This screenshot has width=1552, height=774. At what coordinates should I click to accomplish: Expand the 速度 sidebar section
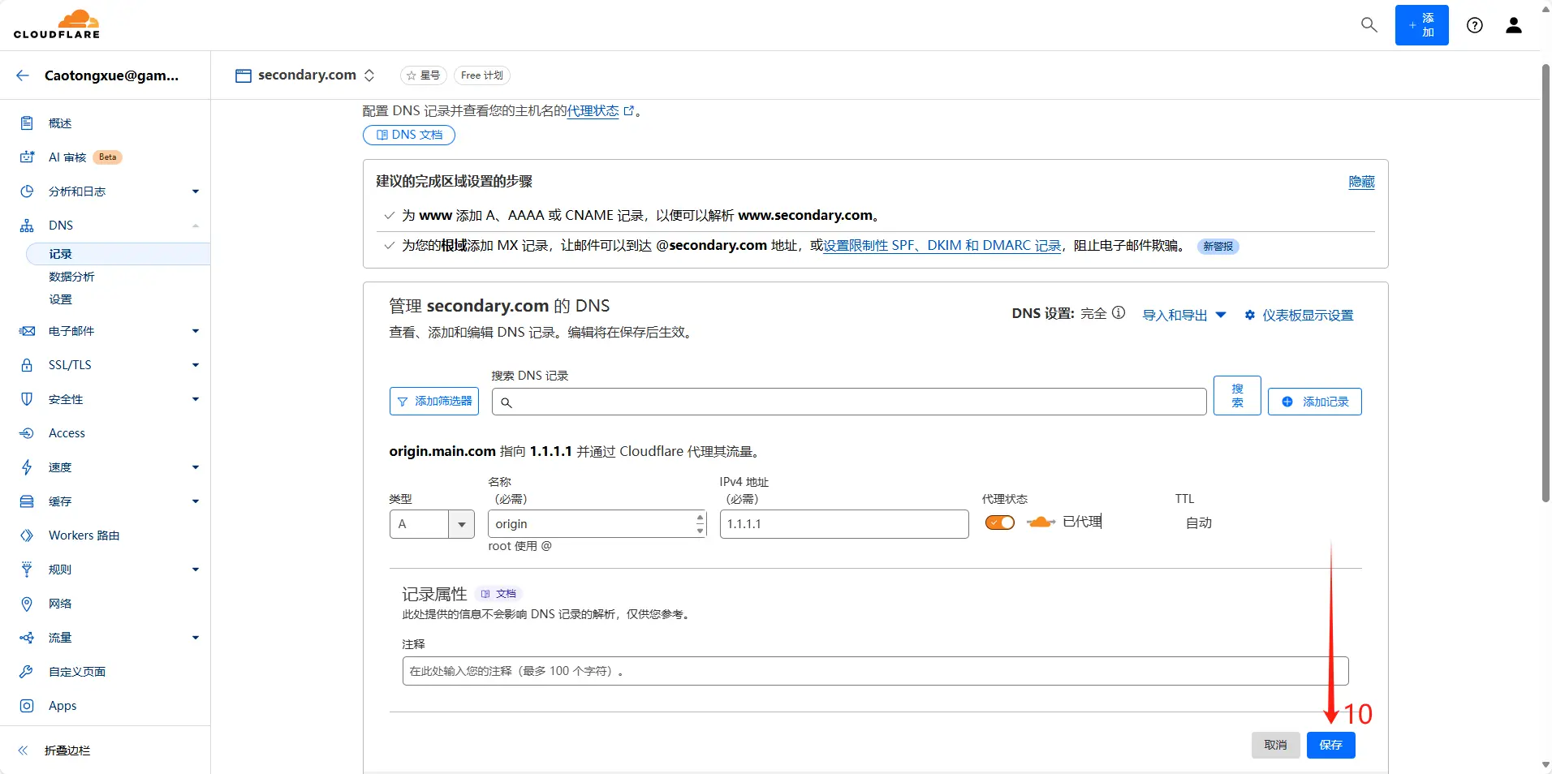click(196, 467)
